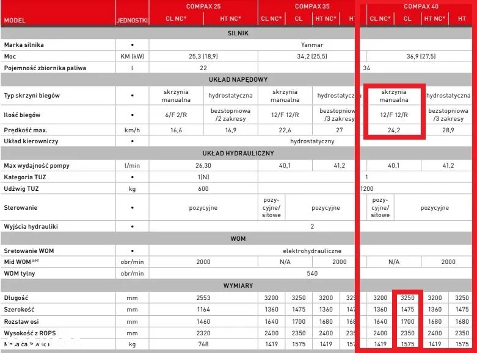Select the Prędkość max. row label

[x=26, y=130]
